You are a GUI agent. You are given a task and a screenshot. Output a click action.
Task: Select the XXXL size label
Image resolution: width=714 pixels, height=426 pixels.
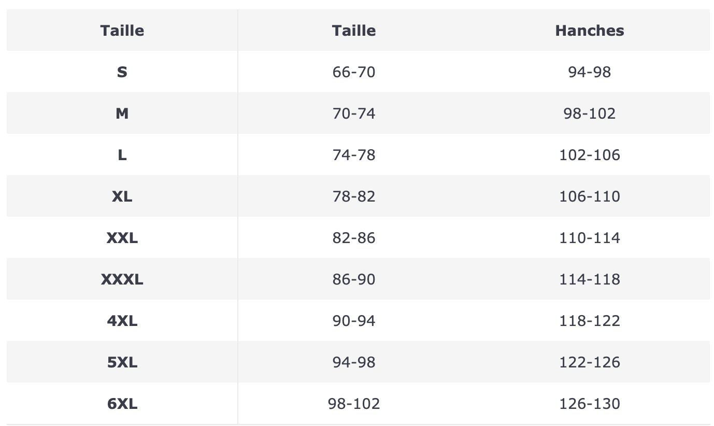click(122, 279)
